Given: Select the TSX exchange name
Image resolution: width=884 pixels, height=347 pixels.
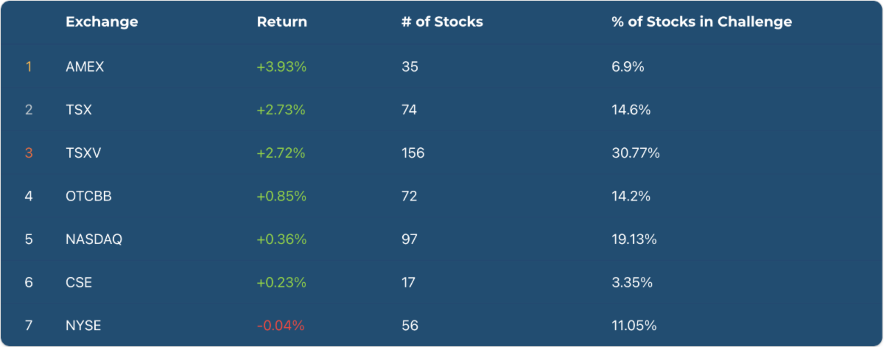Looking at the screenshot, I should (x=78, y=110).
